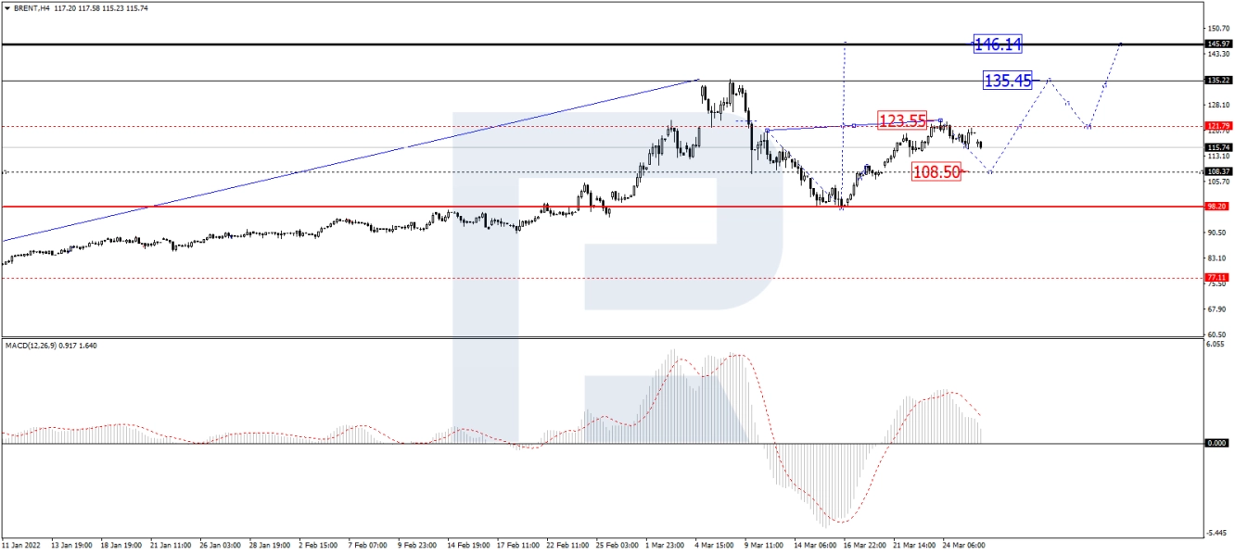Click the 121.79 red axis tag
The image size is (1235, 554).
pyautogui.click(x=1217, y=126)
